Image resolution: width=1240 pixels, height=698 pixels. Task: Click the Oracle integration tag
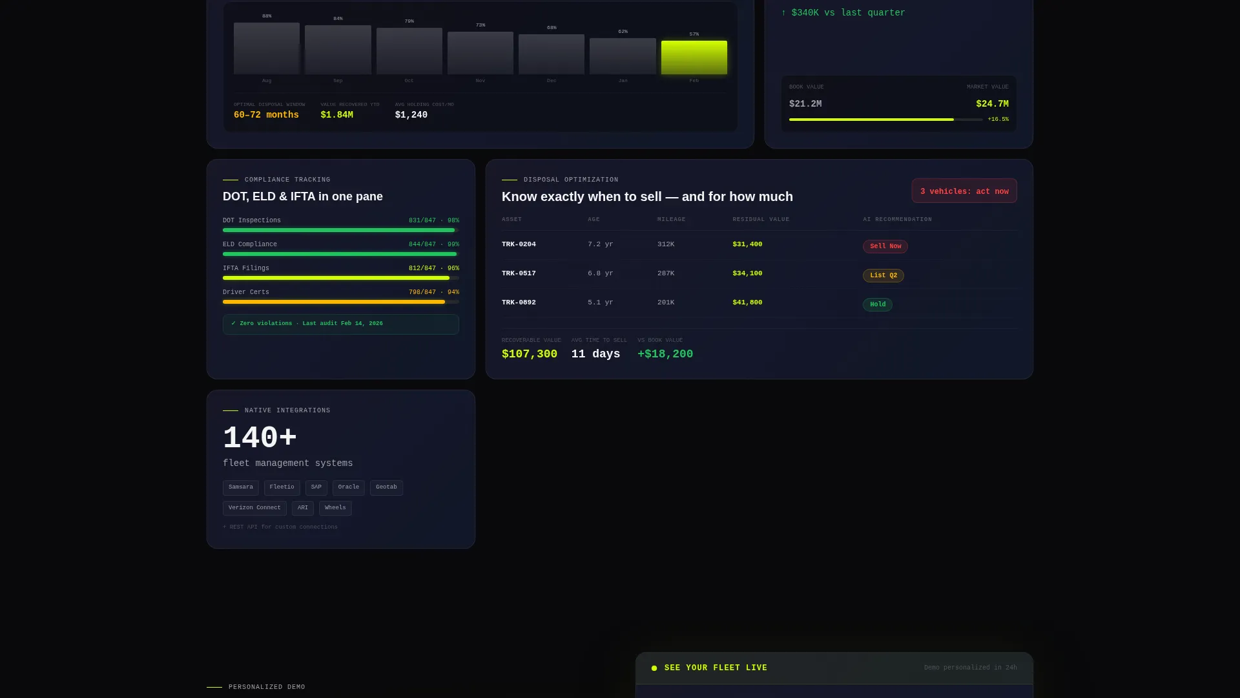[349, 487]
